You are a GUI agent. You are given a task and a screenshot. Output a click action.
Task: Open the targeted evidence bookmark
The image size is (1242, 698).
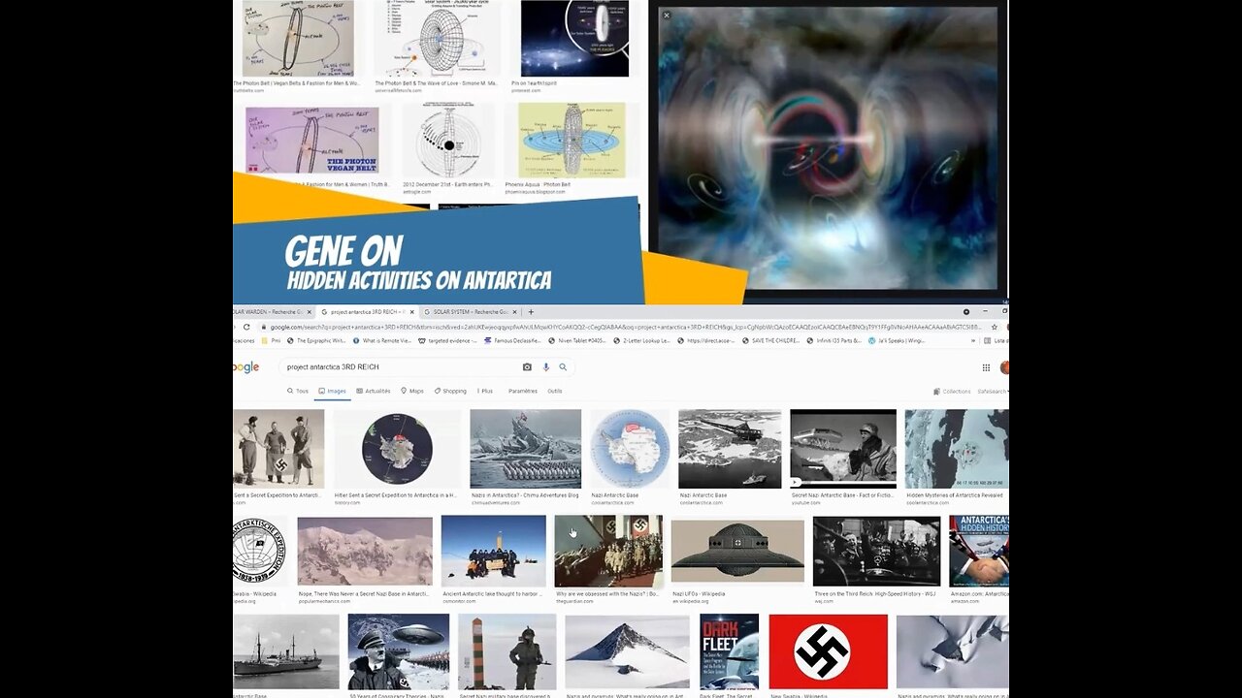[x=448, y=341]
